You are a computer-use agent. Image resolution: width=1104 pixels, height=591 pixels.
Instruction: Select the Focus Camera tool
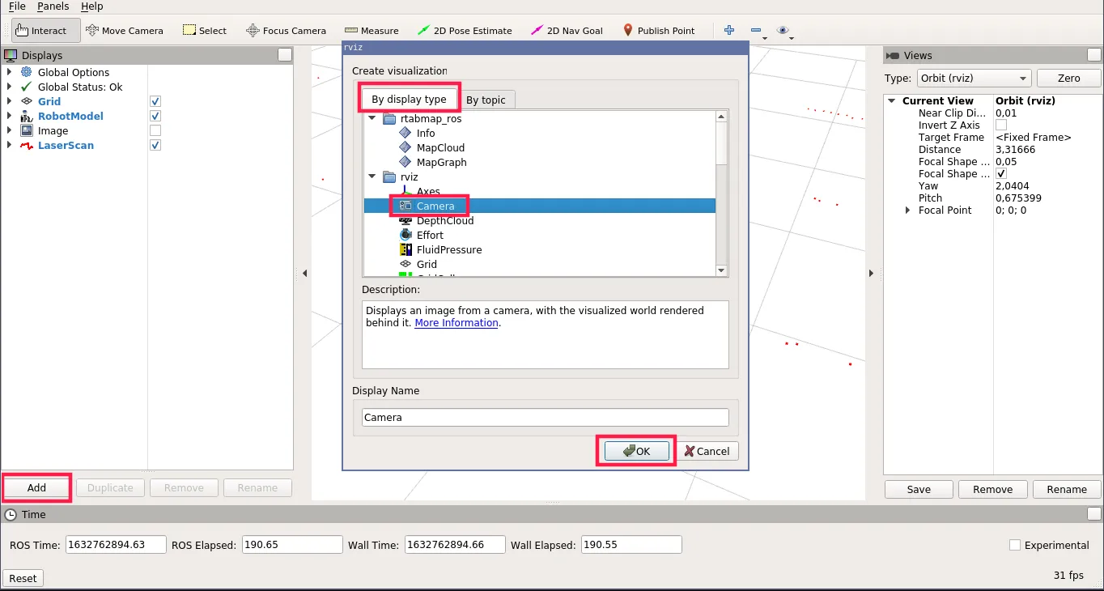pyautogui.click(x=286, y=31)
